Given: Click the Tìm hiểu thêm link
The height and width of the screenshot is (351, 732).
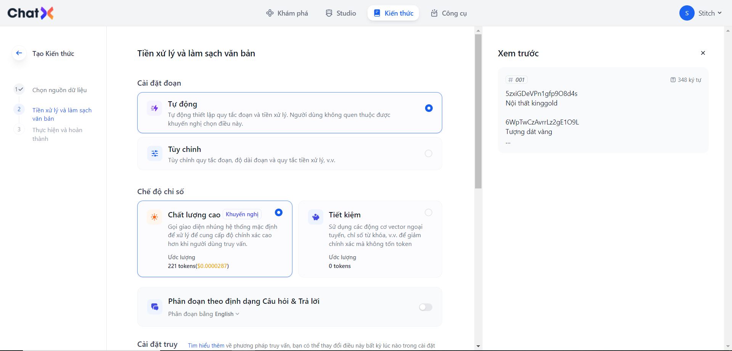Looking at the screenshot, I should (206, 346).
